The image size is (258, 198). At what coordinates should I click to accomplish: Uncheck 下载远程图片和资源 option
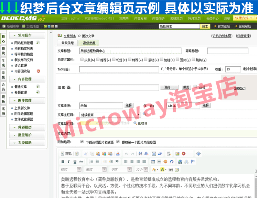82,142
